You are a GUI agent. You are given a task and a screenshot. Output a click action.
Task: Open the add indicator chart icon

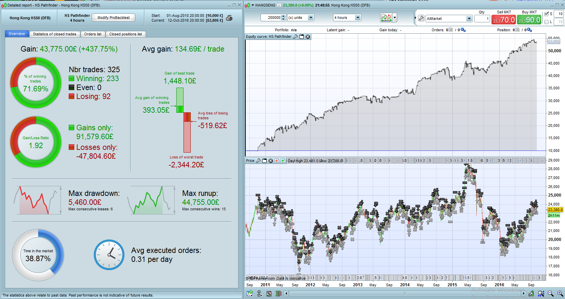click(386, 18)
